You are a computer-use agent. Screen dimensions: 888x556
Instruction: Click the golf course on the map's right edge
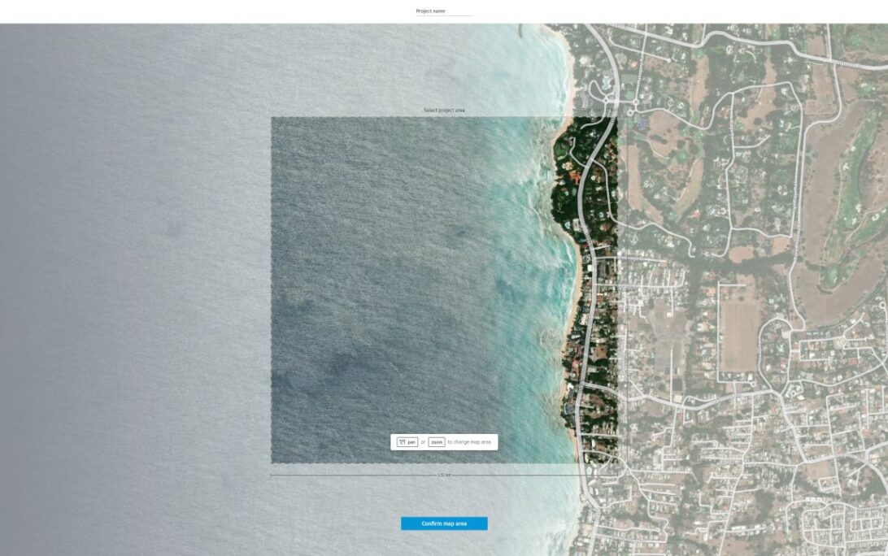click(x=860, y=187)
